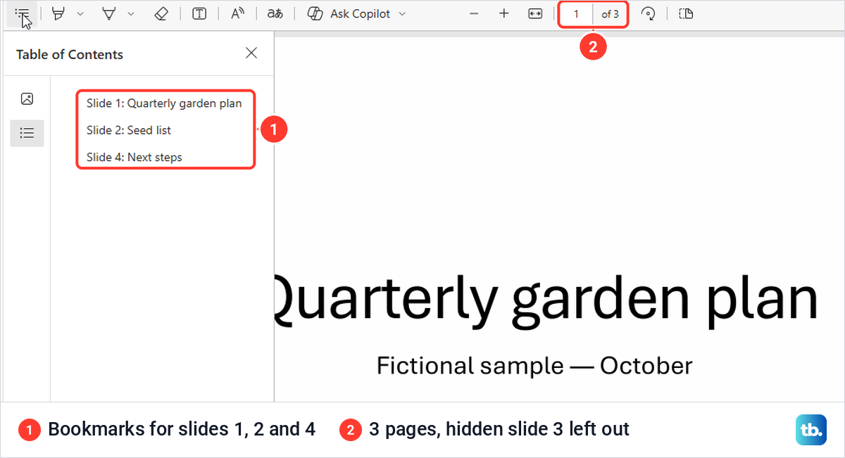Select the Highlight marker tool
Viewport: 845px width, 458px height.
coord(59,14)
